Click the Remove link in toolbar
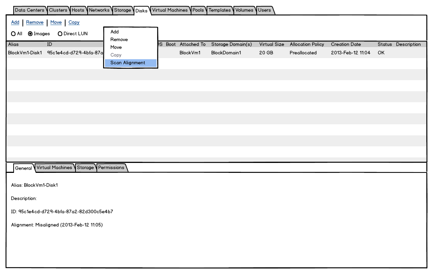Viewport: 433px width, 274px height. pos(35,22)
